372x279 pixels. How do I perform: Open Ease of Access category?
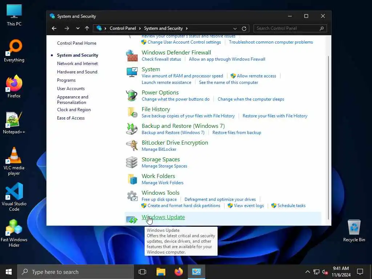71,118
